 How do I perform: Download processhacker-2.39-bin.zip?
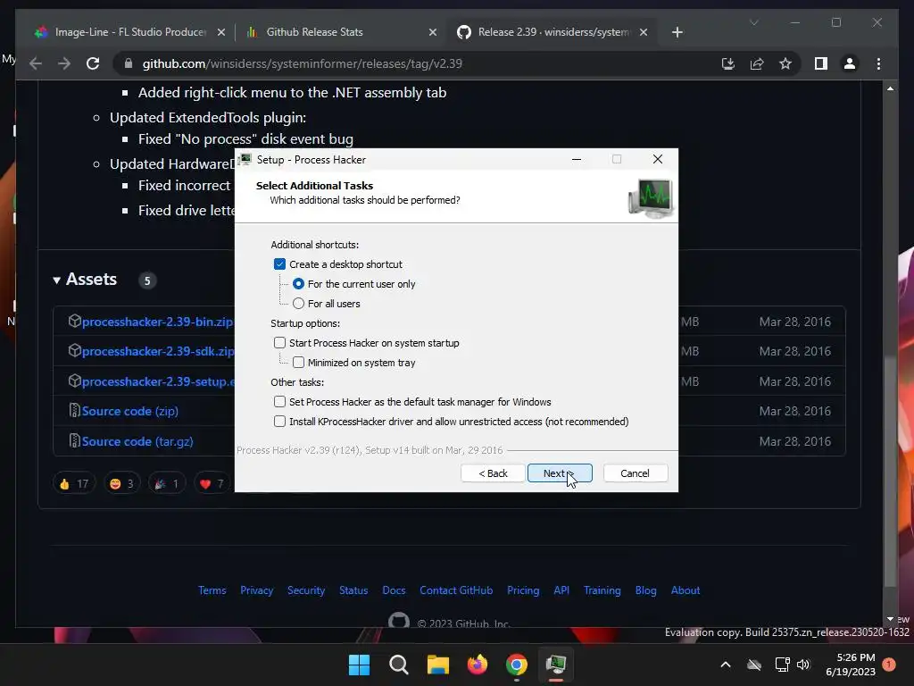157,322
